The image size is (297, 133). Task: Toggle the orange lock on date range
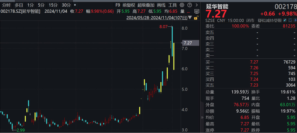(x=196, y=18)
